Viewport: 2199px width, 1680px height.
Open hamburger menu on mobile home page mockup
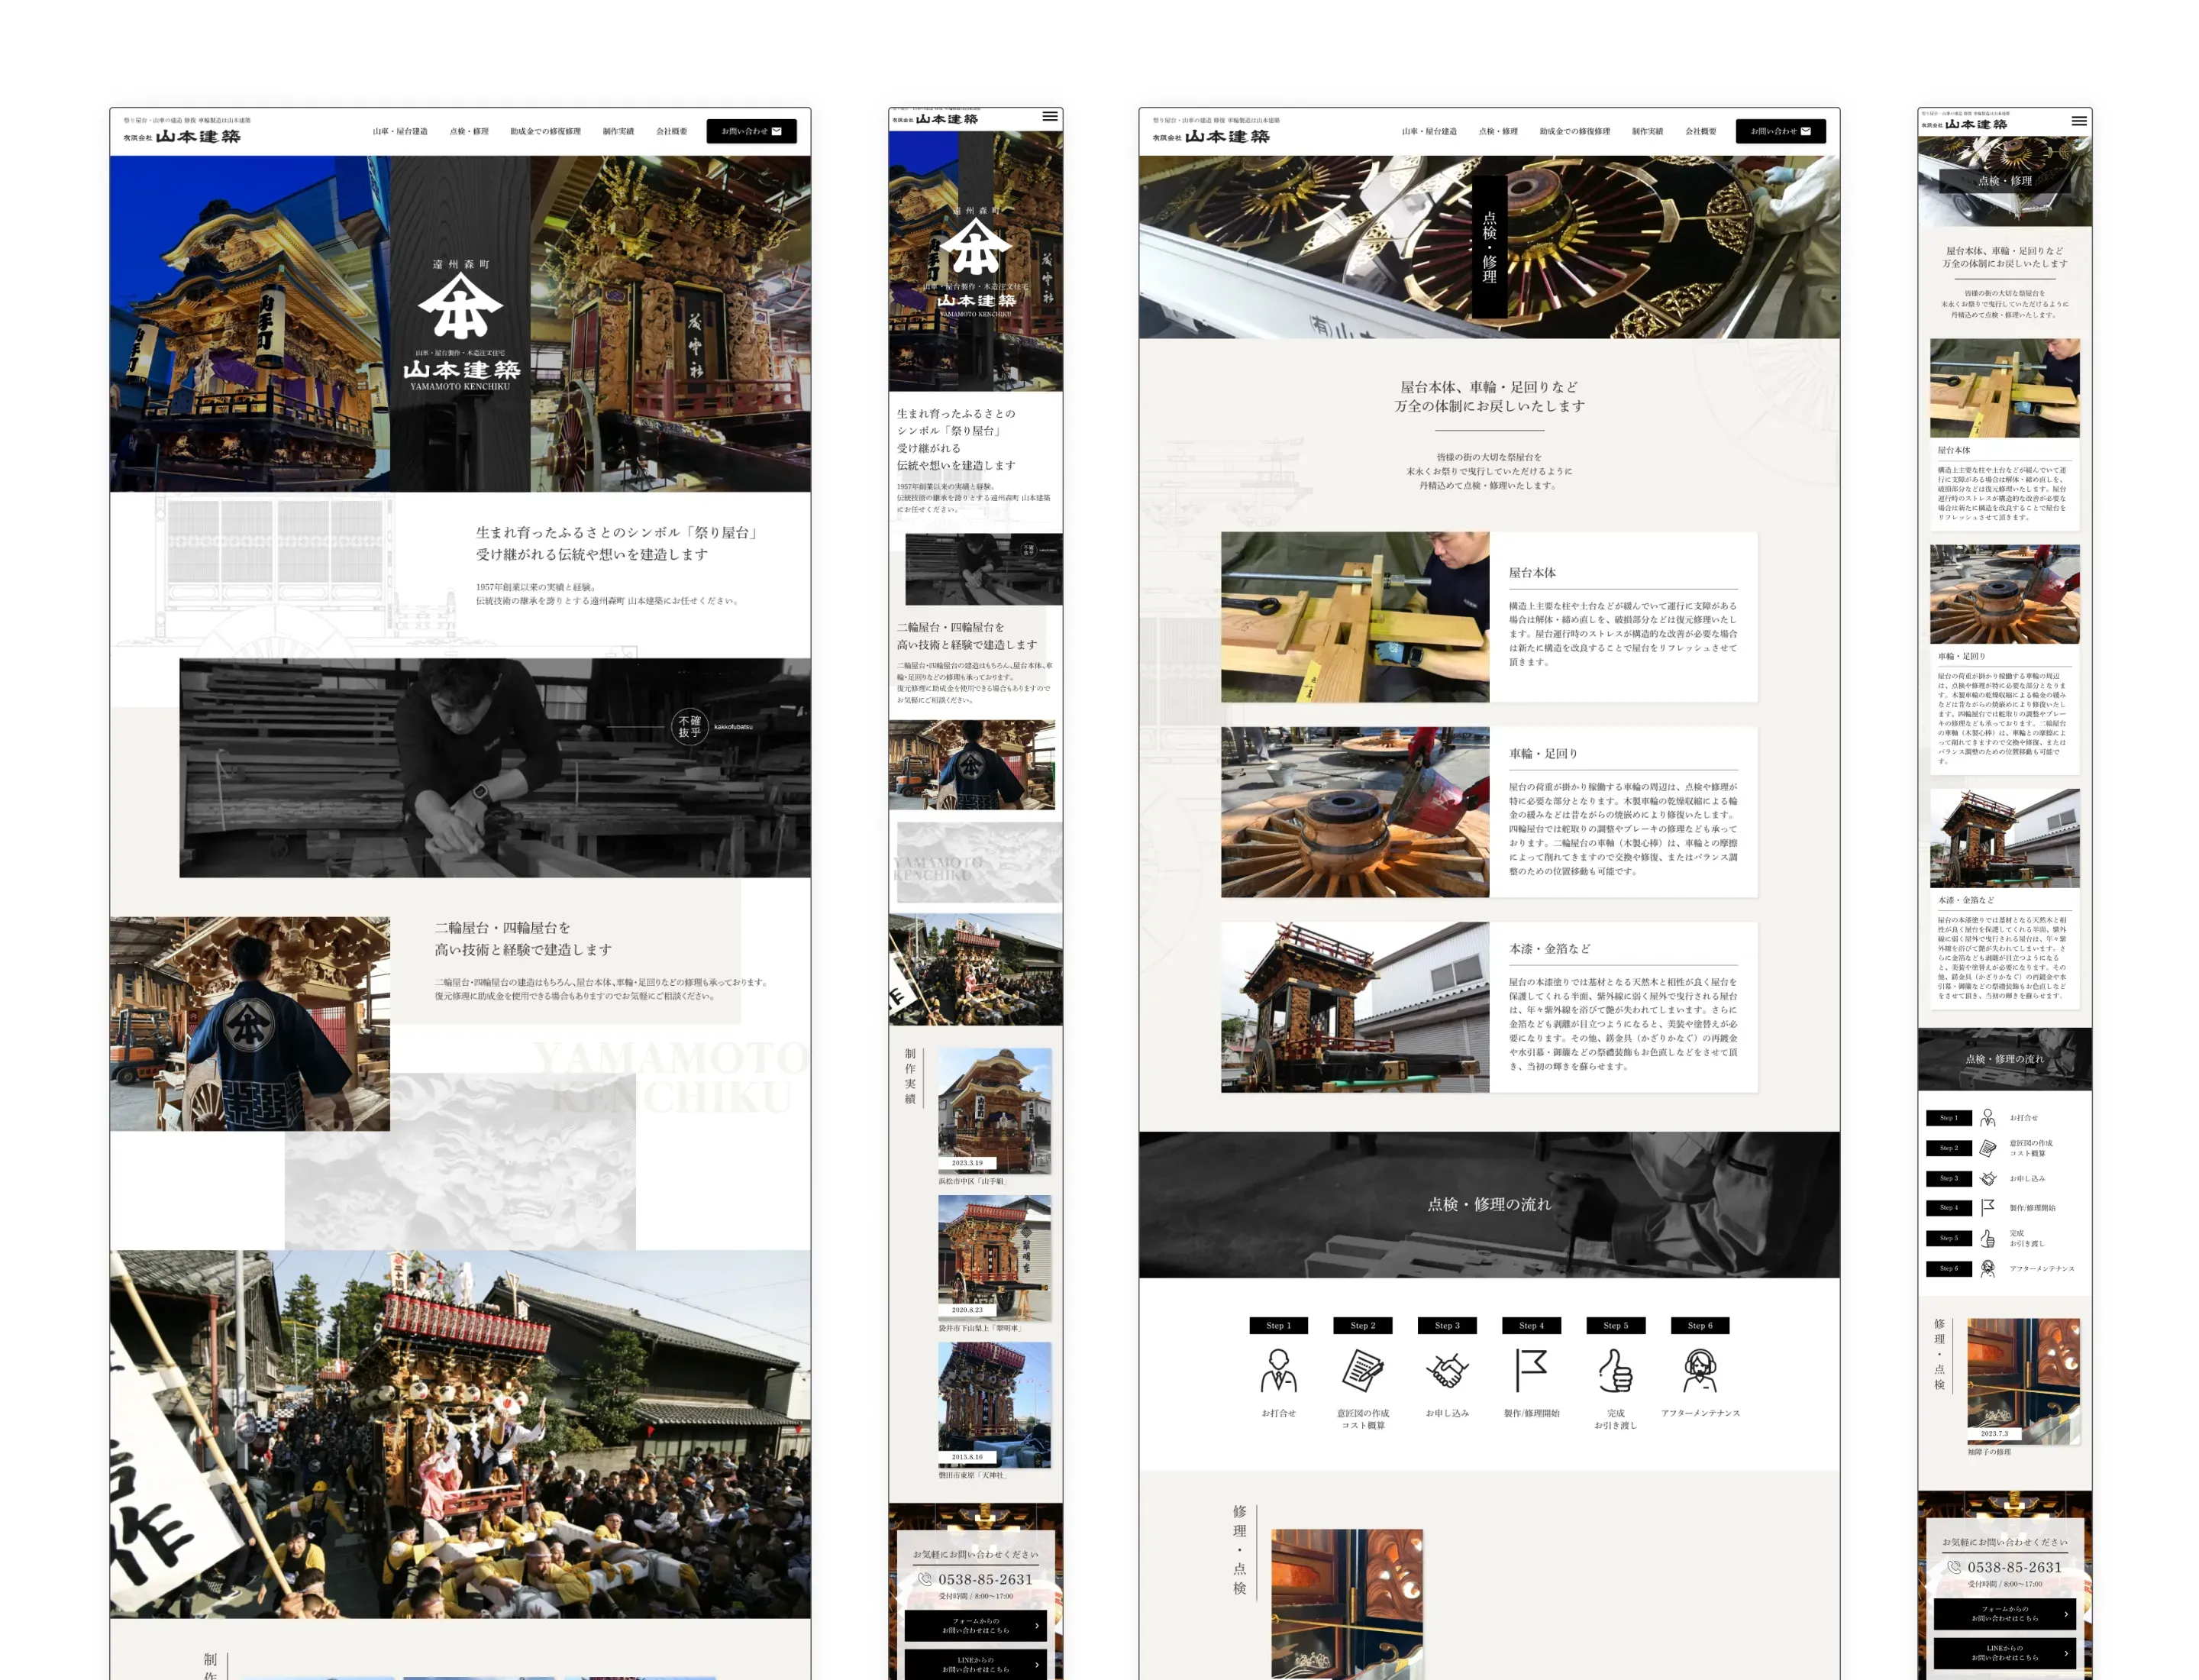tap(1049, 116)
